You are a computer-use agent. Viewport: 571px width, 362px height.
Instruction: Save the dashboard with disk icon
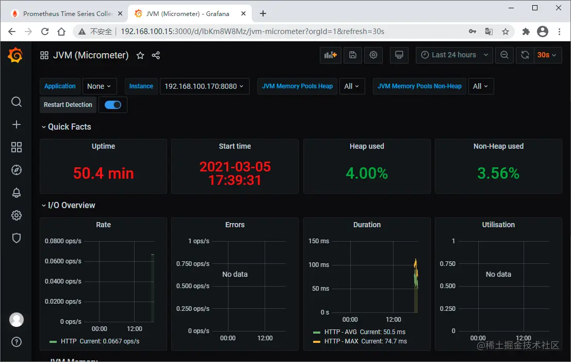pos(352,55)
